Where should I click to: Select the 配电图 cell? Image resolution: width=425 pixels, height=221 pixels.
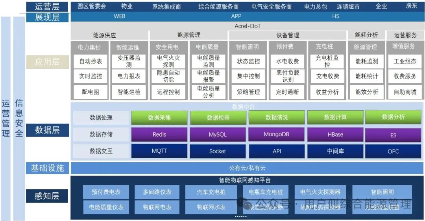91,92
